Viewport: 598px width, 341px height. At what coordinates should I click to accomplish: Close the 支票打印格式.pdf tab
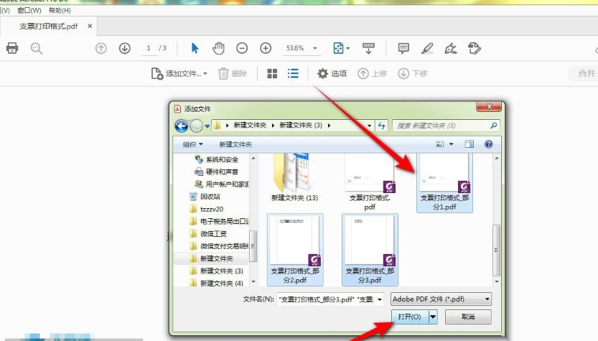(90, 26)
